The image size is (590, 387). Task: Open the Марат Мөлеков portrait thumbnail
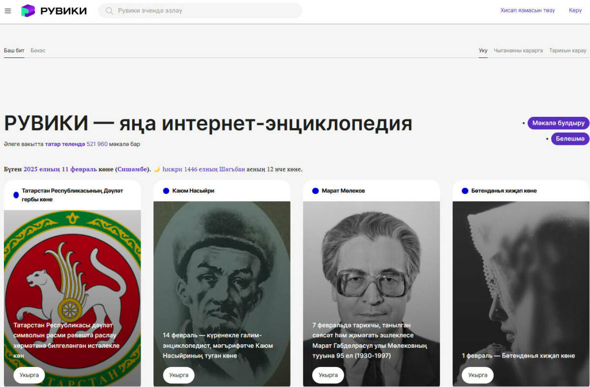coord(371,294)
